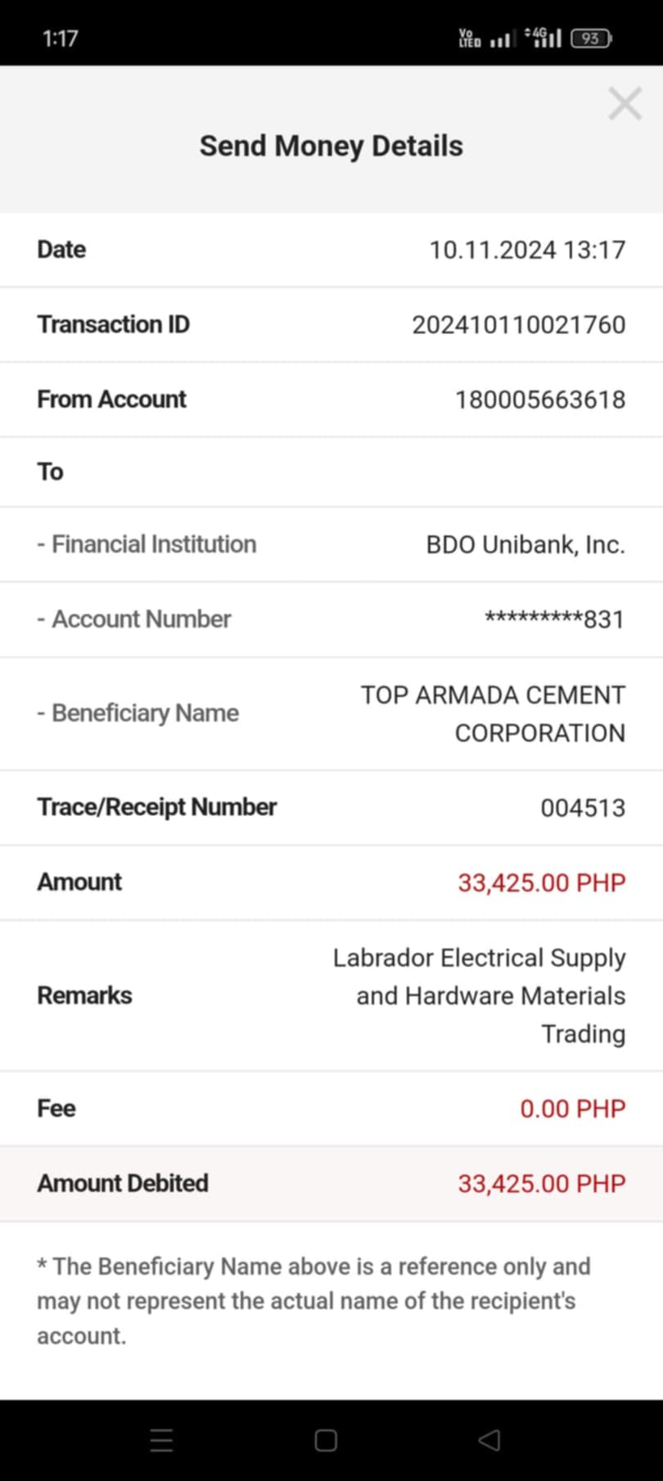This screenshot has height=1481, width=663.
Task: Select the Trace/Receipt Number 004513
Action: tap(582, 808)
